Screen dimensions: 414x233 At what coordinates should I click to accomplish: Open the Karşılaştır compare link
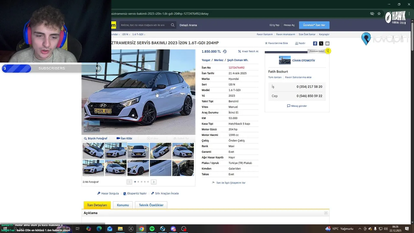point(324,34)
